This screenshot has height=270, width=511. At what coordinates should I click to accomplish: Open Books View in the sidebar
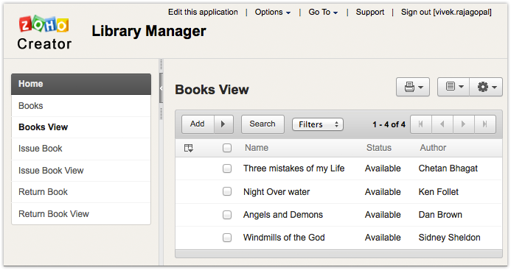[81, 127]
